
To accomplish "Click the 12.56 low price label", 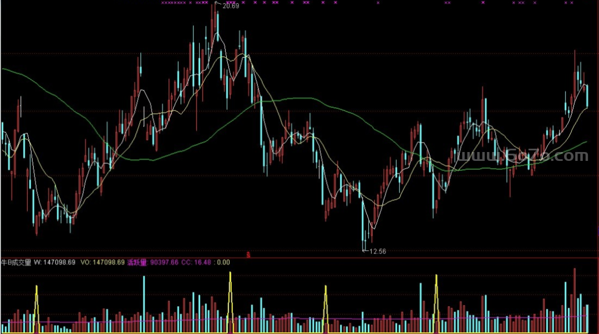I will [x=378, y=251].
